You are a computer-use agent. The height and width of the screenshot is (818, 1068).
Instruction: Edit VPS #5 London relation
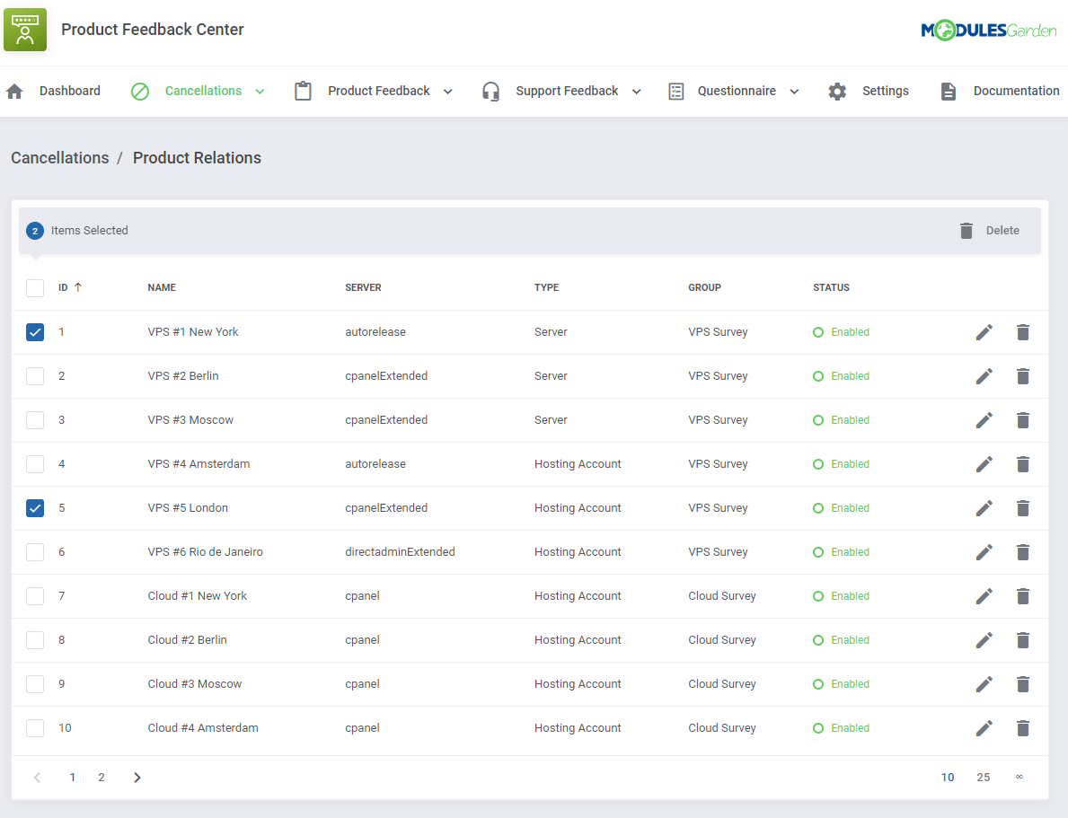(x=984, y=508)
